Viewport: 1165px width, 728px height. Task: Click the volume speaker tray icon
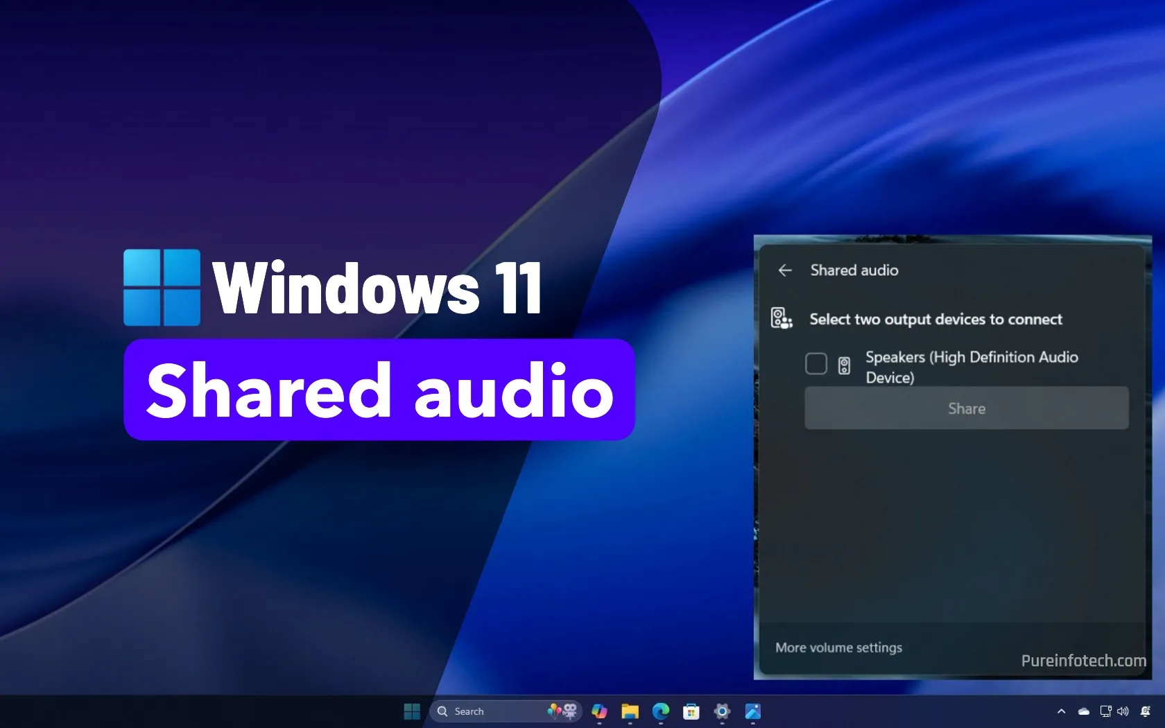1123,711
